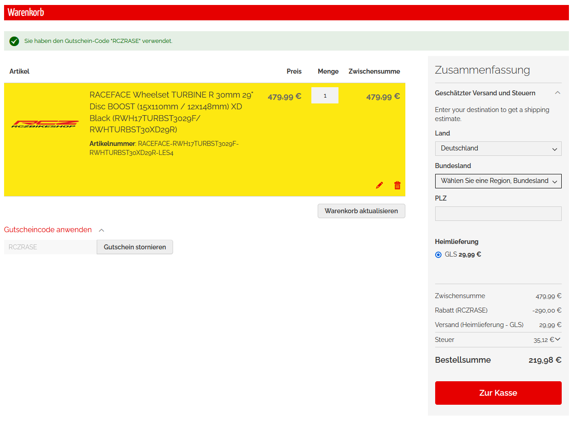Open the Land dropdown showing Deutschland
Screen dimensions: 573x421
click(498, 149)
